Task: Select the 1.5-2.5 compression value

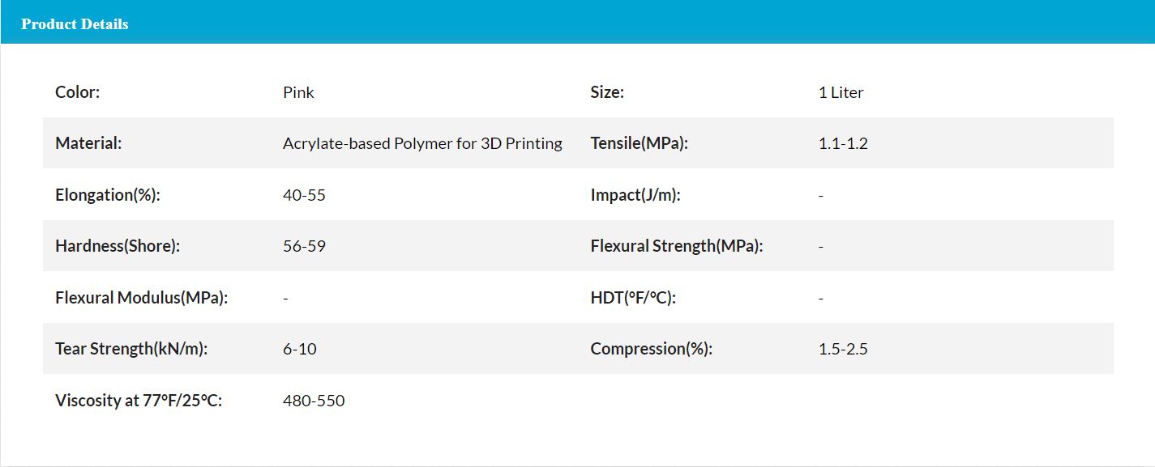Action: click(x=843, y=349)
